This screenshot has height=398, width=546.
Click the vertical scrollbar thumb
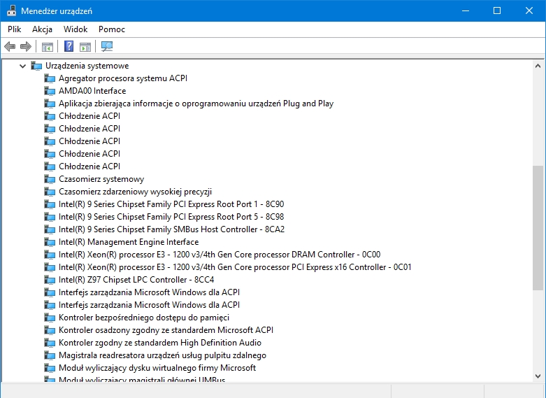[x=538, y=228]
